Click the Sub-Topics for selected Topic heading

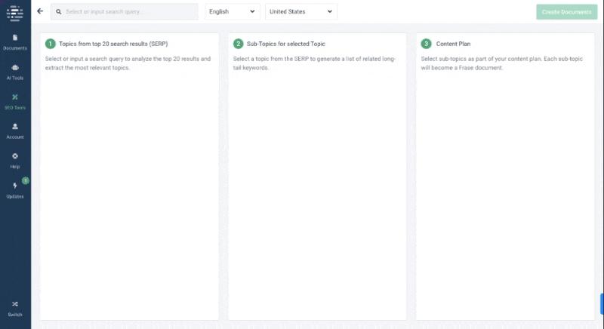(x=286, y=44)
